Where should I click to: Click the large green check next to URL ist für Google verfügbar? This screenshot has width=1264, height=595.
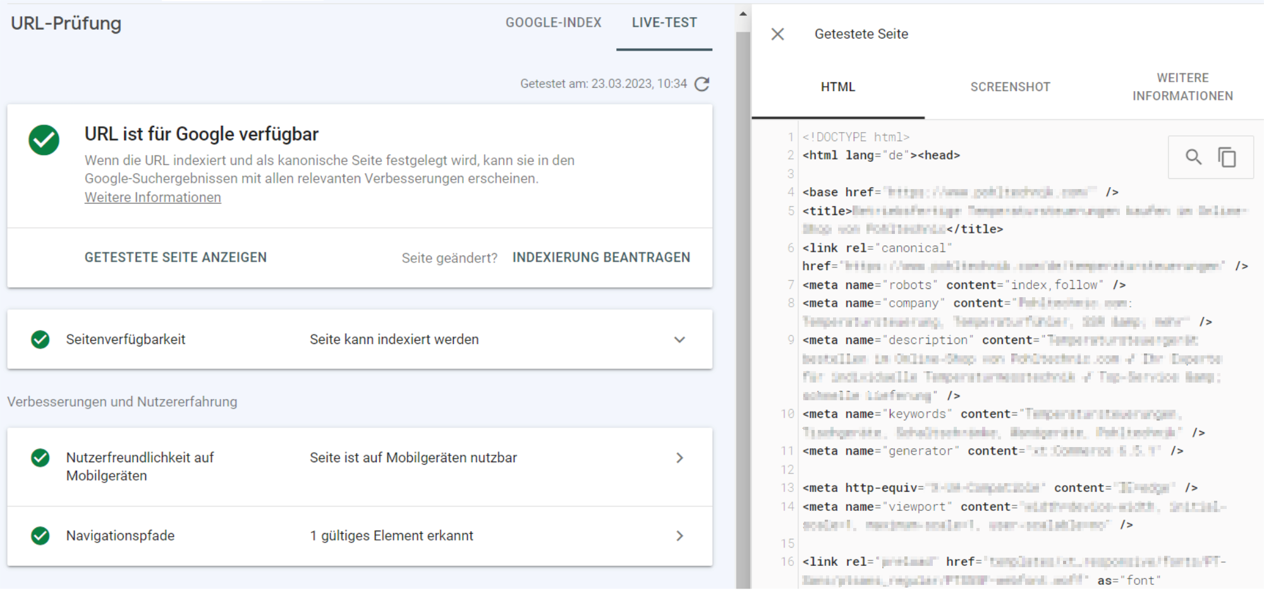click(x=44, y=140)
